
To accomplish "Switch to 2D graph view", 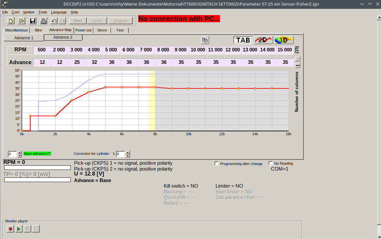I will 263,40.
